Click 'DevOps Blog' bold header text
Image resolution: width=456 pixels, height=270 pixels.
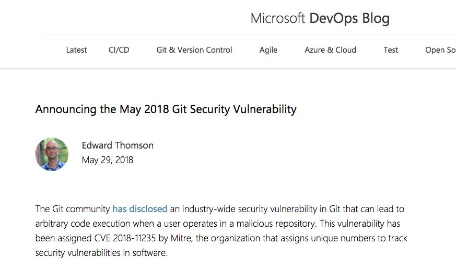[x=349, y=18]
